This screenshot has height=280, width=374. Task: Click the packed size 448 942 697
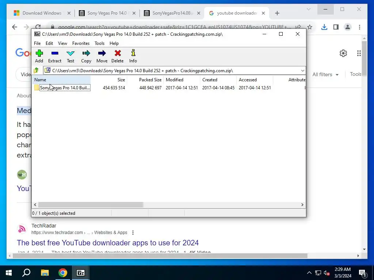coord(150,87)
